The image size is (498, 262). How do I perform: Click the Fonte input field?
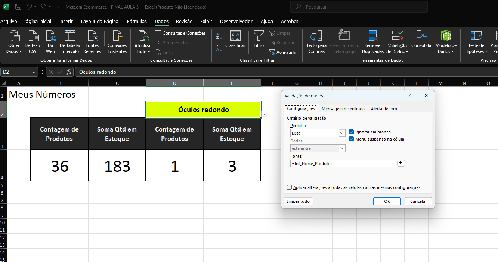(344, 163)
